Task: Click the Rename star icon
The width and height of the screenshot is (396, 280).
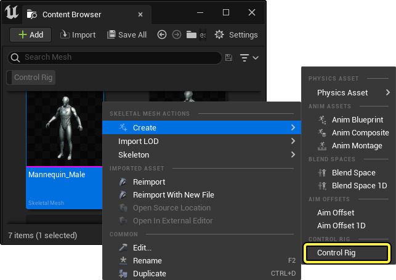Action: (x=123, y=260)
